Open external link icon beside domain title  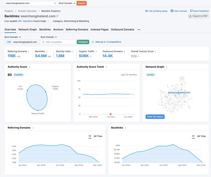pos(57,16)
